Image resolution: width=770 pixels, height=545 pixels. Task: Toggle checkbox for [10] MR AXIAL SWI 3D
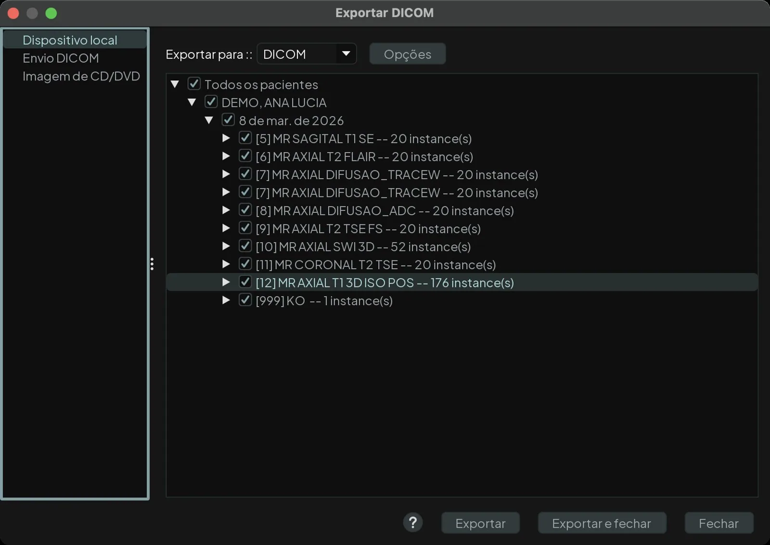[245, 246]
